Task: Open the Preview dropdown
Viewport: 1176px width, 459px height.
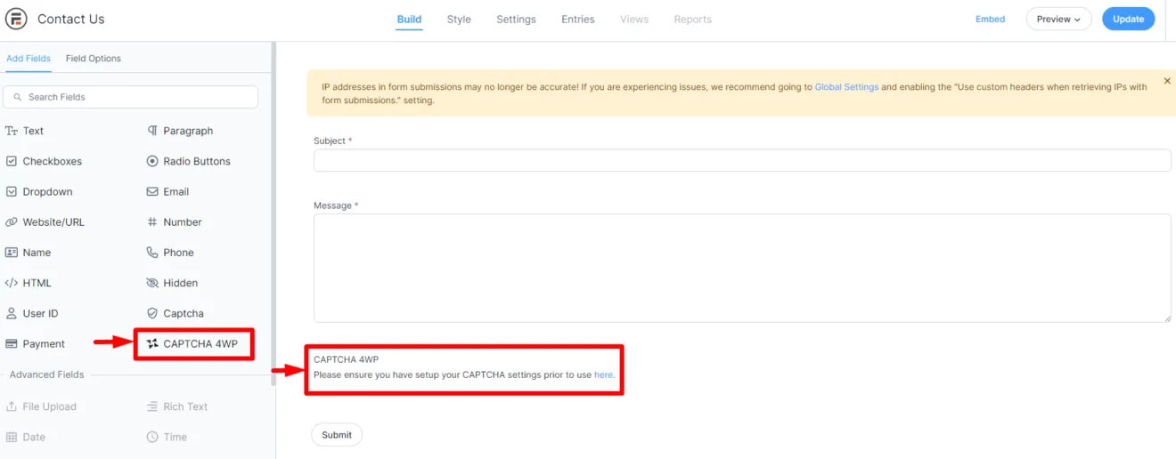Action: tap(1058, 19)
